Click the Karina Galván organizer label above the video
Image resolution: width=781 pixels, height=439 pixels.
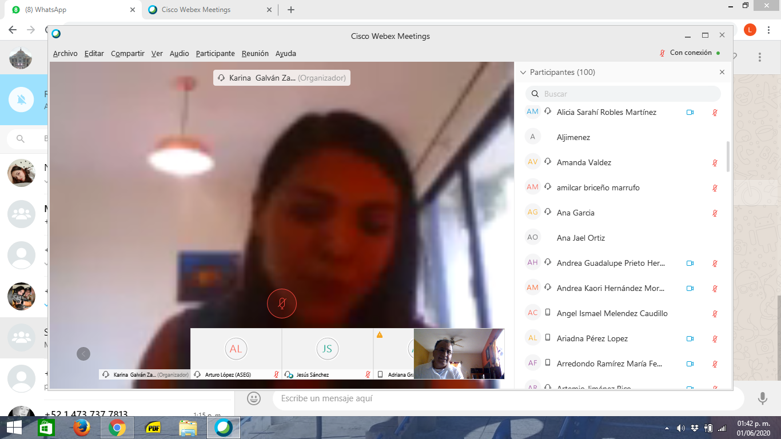click(x=282, y=78)
